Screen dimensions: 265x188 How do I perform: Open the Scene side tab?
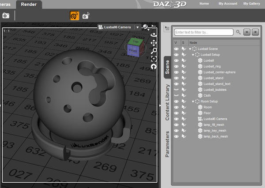pos(167,67)
